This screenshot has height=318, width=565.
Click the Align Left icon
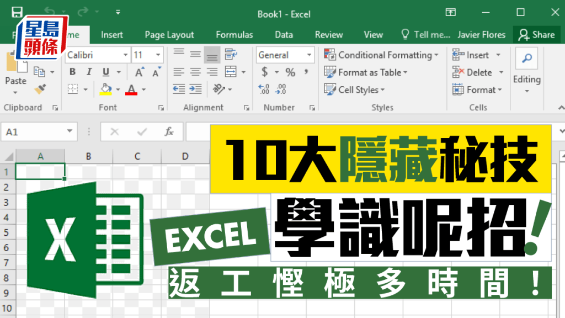[x=179, y=72]
